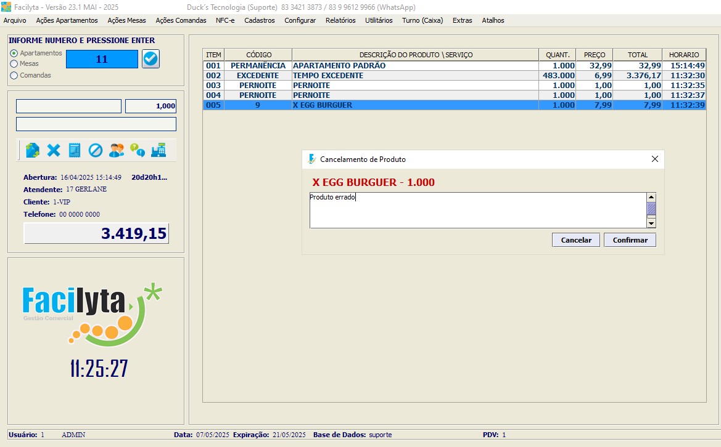Click the question and alert bubbles icon
The width and height of the screenshot is (721, 447).
pyautogui.click(x=137, y=150)
